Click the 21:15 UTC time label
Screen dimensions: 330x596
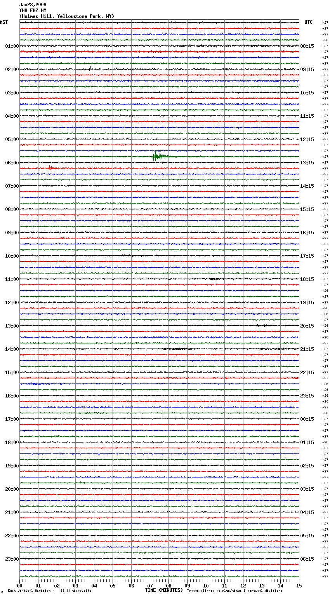click(x=307, y=349)
